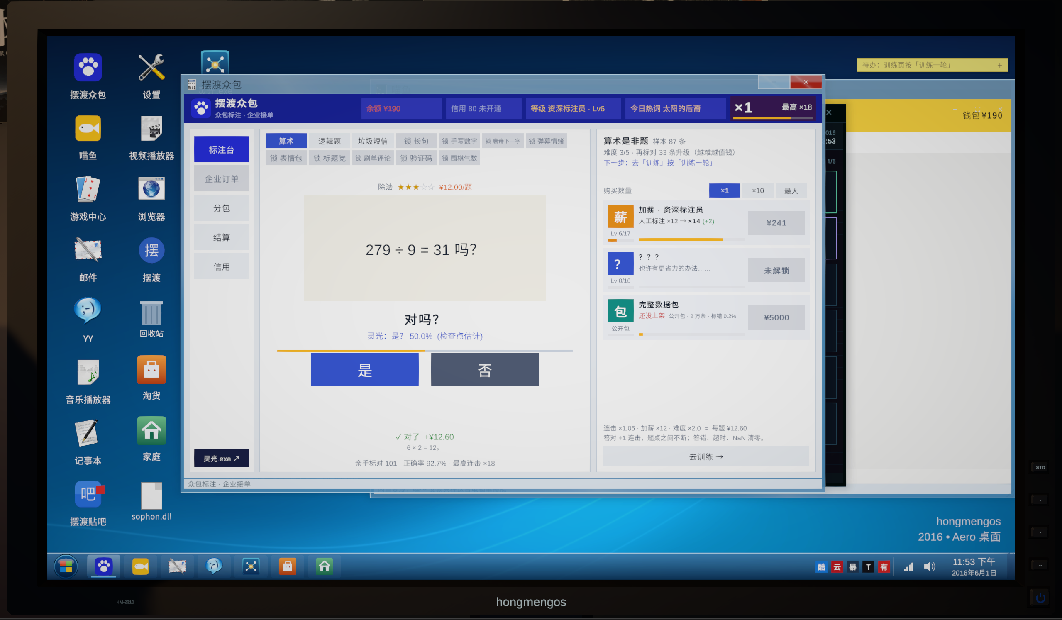This screenshot has height=620, width=1062.
Task: Open the 信用 sidebar section
Action: (x=221, y=266)
